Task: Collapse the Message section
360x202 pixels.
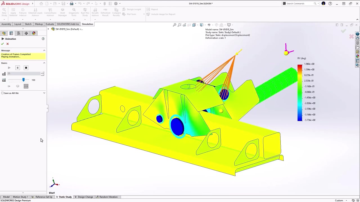Action: tap(44, 50)
